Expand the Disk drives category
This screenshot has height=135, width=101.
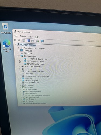pos(19,53)
